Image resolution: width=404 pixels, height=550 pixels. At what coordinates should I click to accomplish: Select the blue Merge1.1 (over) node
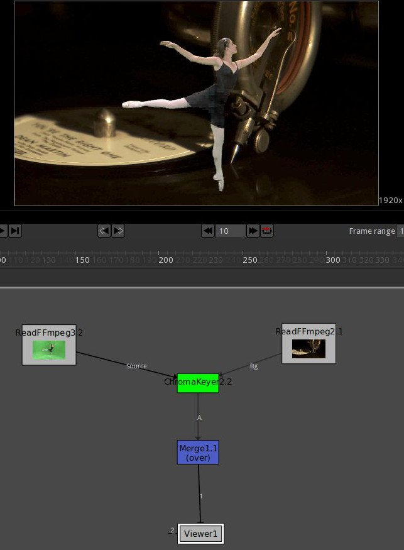coord(198,453)
